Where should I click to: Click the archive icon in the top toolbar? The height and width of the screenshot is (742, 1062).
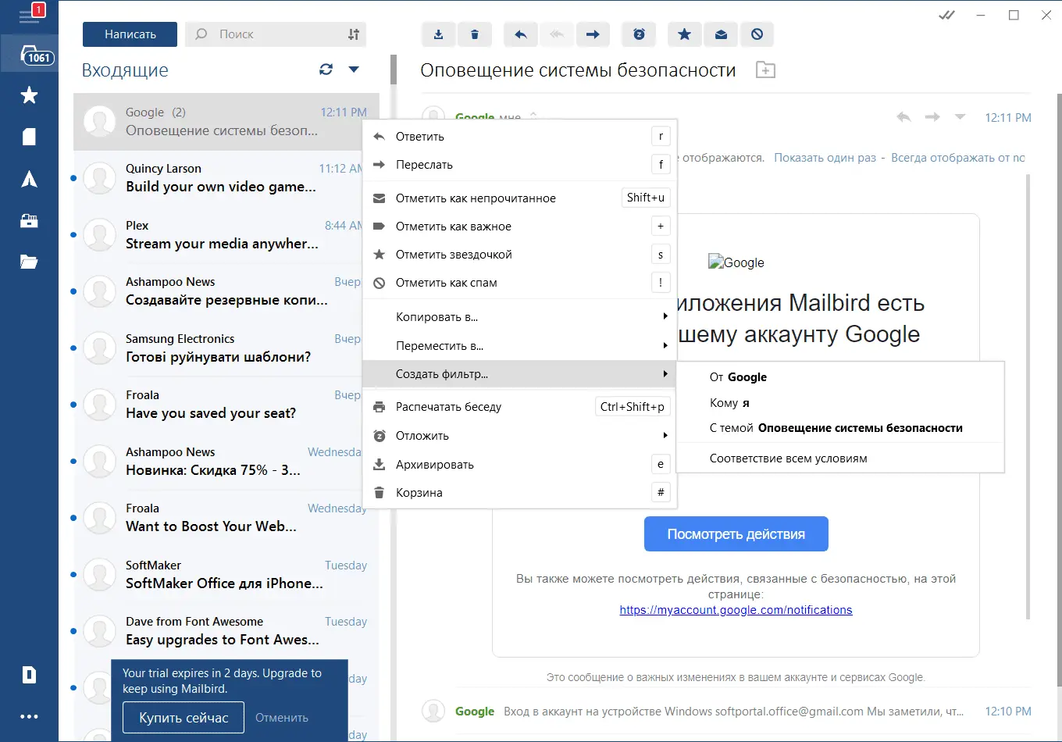coord(438,34)
